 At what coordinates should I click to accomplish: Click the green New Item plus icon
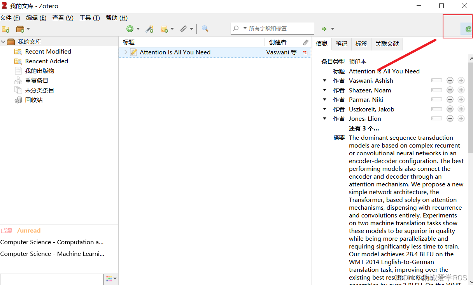(130, 29)
